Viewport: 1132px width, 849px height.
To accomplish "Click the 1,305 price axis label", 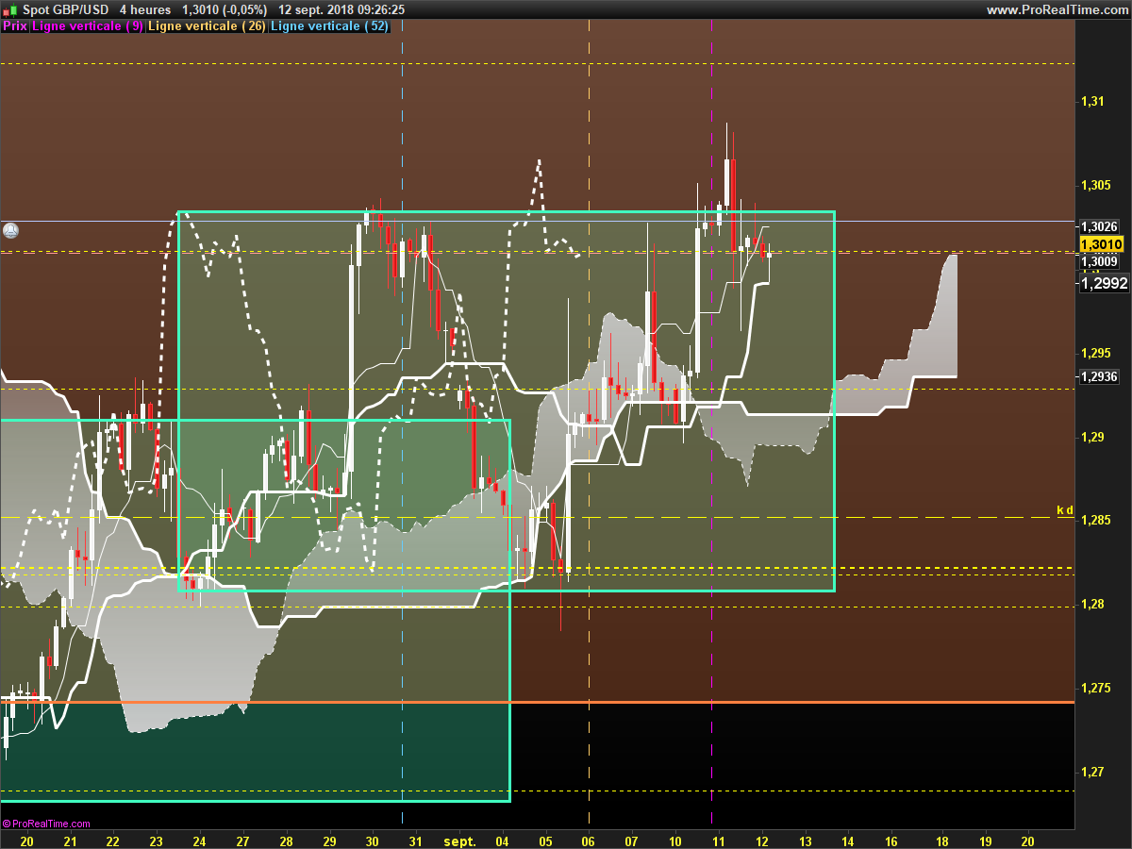I will point(1095,185).
